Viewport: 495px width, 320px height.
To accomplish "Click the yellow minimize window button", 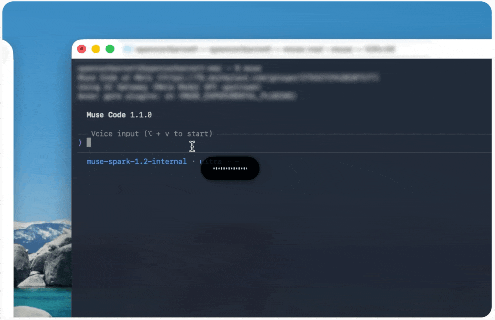I will [96, 49].
